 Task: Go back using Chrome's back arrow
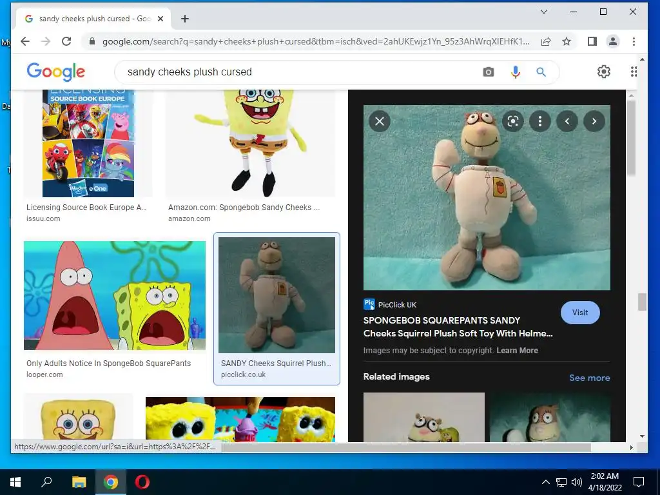[x=25, y=41]
